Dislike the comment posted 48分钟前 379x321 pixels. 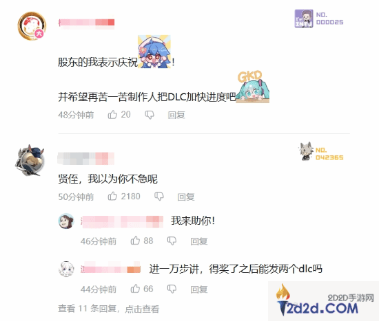[x=150, y=115]
